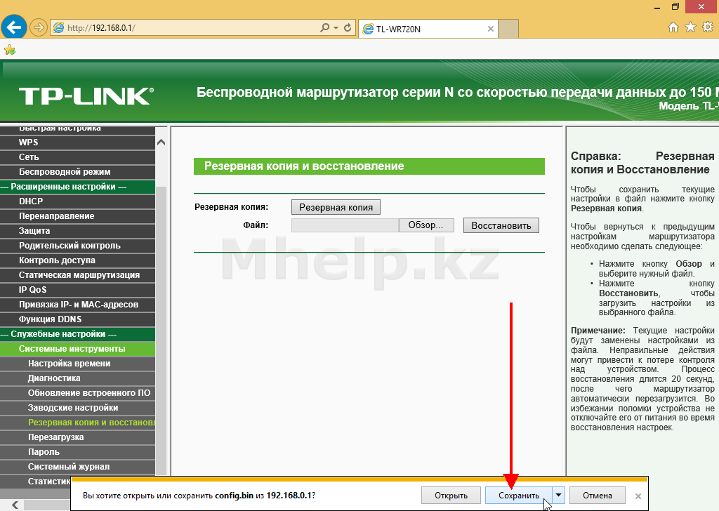Screen dimensions: 719x511
Task: Go back using the browser back arrow
Action: point(14,27)
